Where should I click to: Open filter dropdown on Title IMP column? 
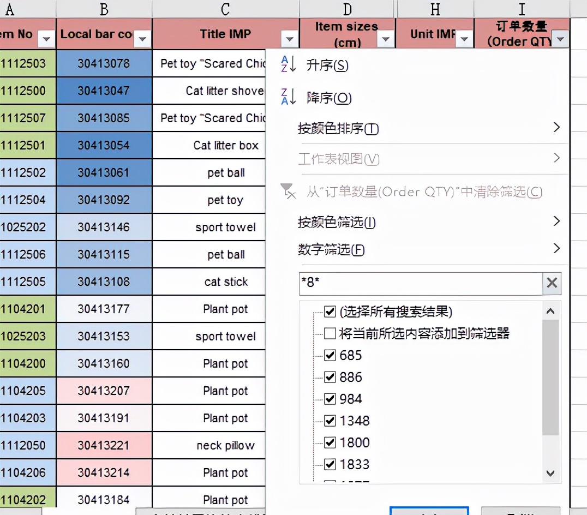point(289,39)
